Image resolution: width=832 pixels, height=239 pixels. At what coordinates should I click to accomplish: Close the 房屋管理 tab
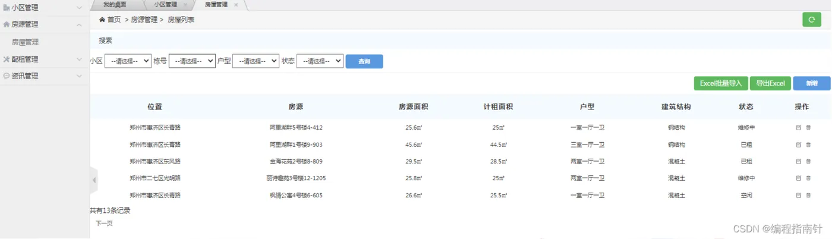pyautogui.click(x=236, y=5)
